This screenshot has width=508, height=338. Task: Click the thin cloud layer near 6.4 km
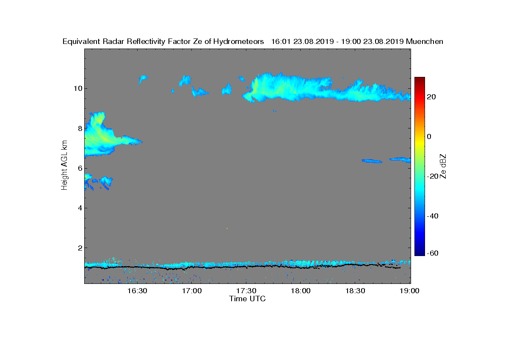tap(386, 160)
